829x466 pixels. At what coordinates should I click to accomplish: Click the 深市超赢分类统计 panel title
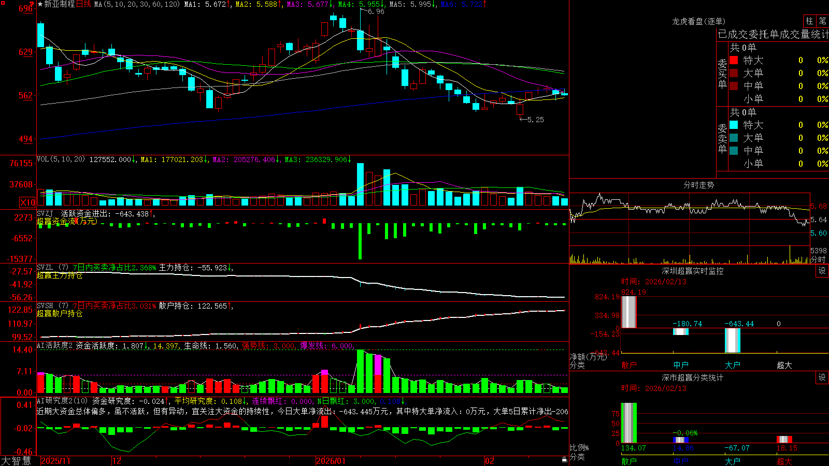click(693, 377)
